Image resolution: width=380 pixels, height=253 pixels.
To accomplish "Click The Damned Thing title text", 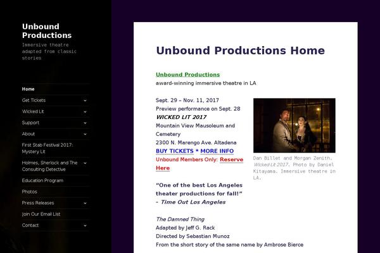I will pyautogui.click(x=180, y=219).
